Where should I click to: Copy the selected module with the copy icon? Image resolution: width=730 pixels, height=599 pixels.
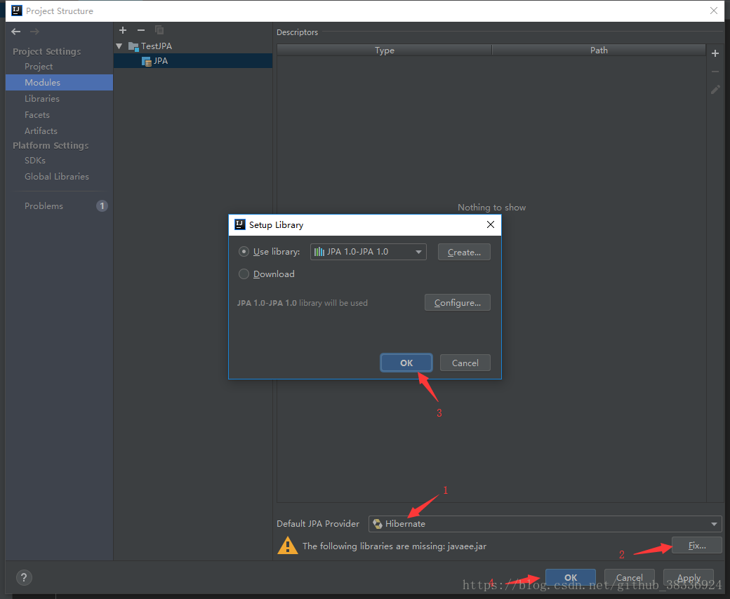point(159,30)
